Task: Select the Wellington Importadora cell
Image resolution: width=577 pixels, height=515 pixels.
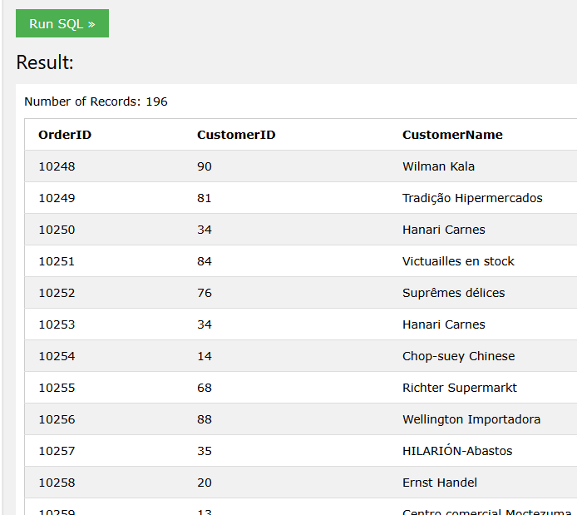Action: pyautogui.click(x=471, y=419)
